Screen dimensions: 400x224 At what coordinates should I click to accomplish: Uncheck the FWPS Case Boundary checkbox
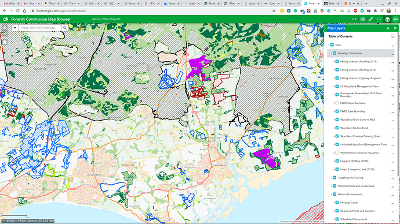(x=337, y=111)
